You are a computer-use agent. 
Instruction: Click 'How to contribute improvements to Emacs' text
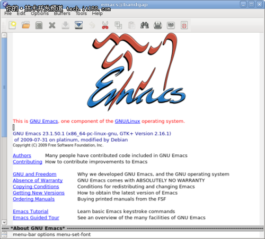96,162
